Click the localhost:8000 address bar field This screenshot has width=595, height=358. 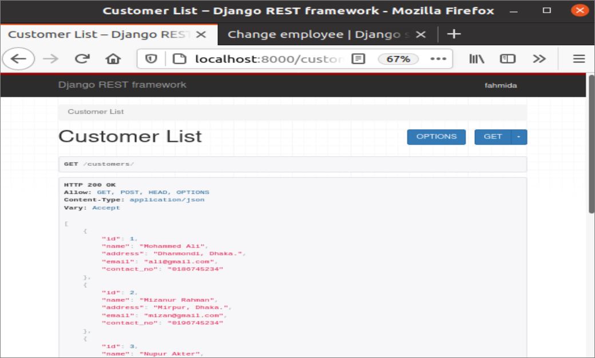[269, 59]
